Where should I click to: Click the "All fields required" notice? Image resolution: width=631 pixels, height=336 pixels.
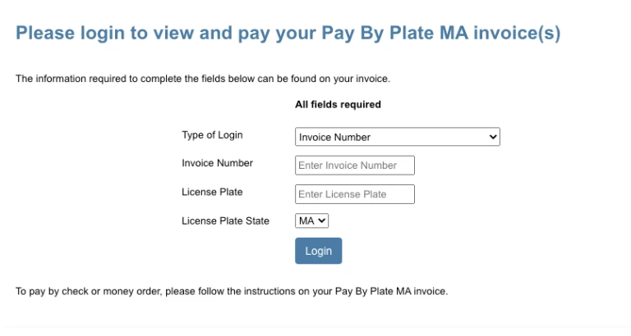tap(338, 105)
